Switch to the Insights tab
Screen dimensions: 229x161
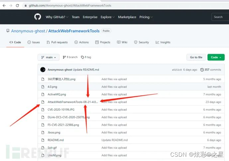(x=163, y=42)
